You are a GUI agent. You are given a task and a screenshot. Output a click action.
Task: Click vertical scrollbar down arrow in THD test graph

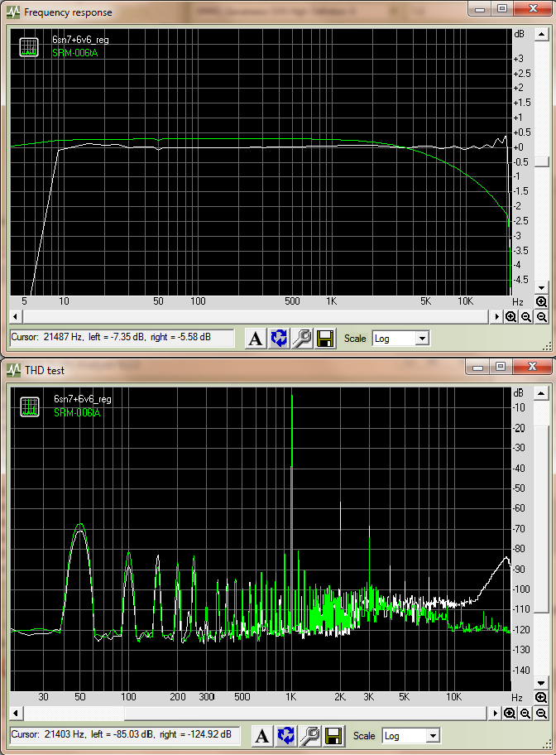[x=541, y=683]
